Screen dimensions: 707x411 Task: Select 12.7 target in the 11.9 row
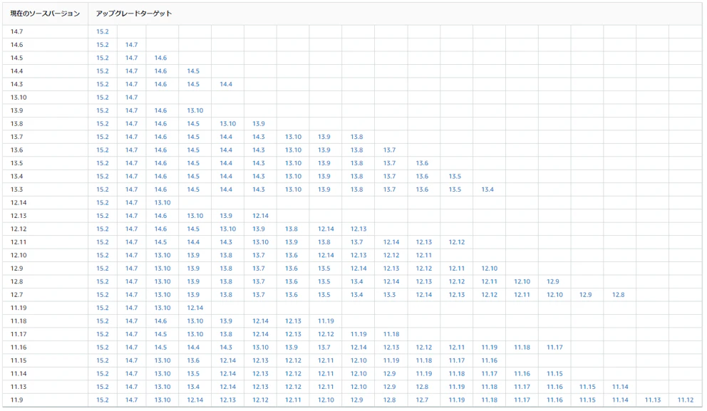pyautogui.click(x=422, y=400)
